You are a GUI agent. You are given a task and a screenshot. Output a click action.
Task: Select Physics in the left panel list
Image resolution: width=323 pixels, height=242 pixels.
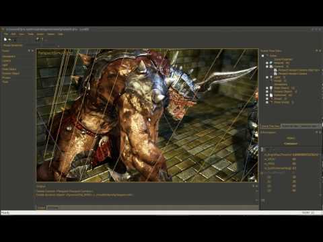click(6, 77)
